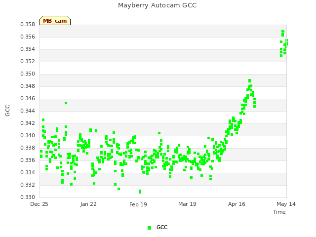Click the chart title Mayberry Autocam GCC

157,5
